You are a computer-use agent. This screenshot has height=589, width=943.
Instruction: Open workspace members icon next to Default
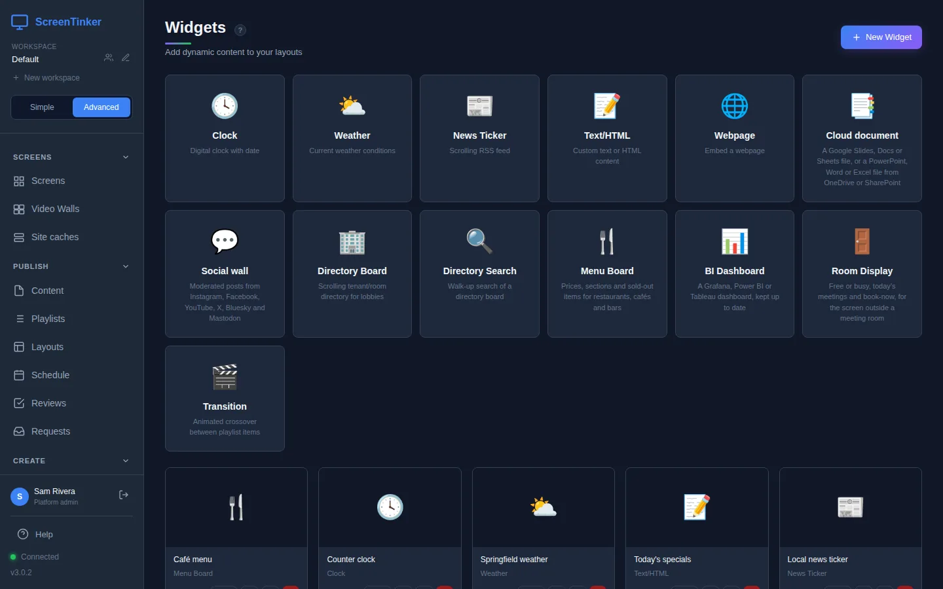[x=109, y=58]
